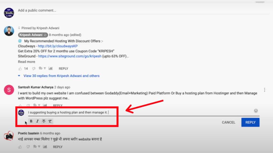Toggle like on Santosh Kumar Acharya's comment
The height and width of the screenshot is (153, 273).
coord(20,105)
